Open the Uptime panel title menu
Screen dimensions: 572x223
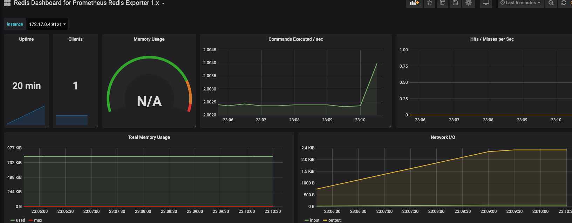(26, 39)
